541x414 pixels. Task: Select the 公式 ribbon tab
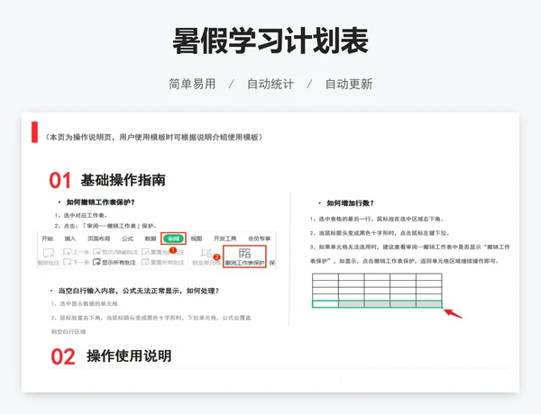tap(127, 238)
